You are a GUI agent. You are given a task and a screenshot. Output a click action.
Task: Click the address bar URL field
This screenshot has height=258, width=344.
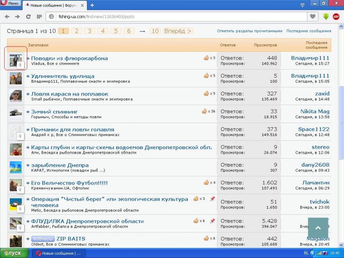click(180, 17)
